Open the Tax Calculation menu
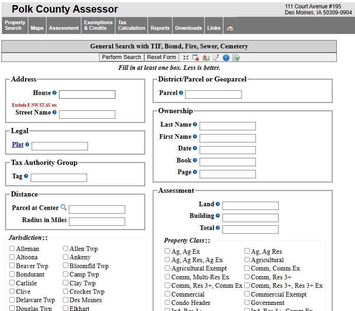 point(131,25)
